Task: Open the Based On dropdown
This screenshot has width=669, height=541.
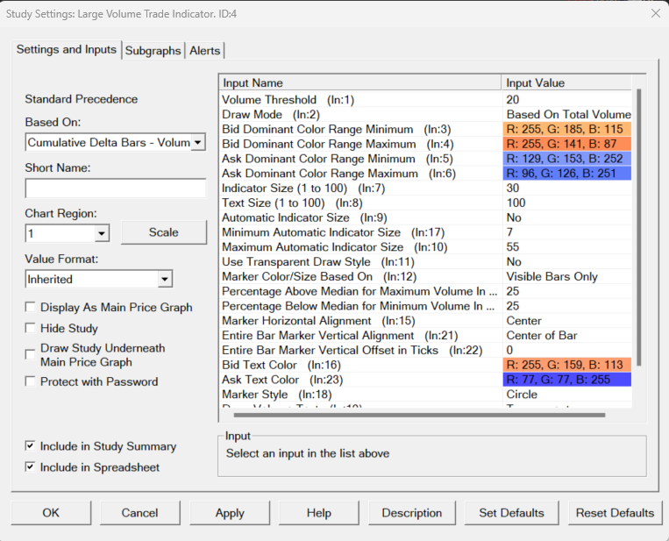Action: (x=197, y=142)
